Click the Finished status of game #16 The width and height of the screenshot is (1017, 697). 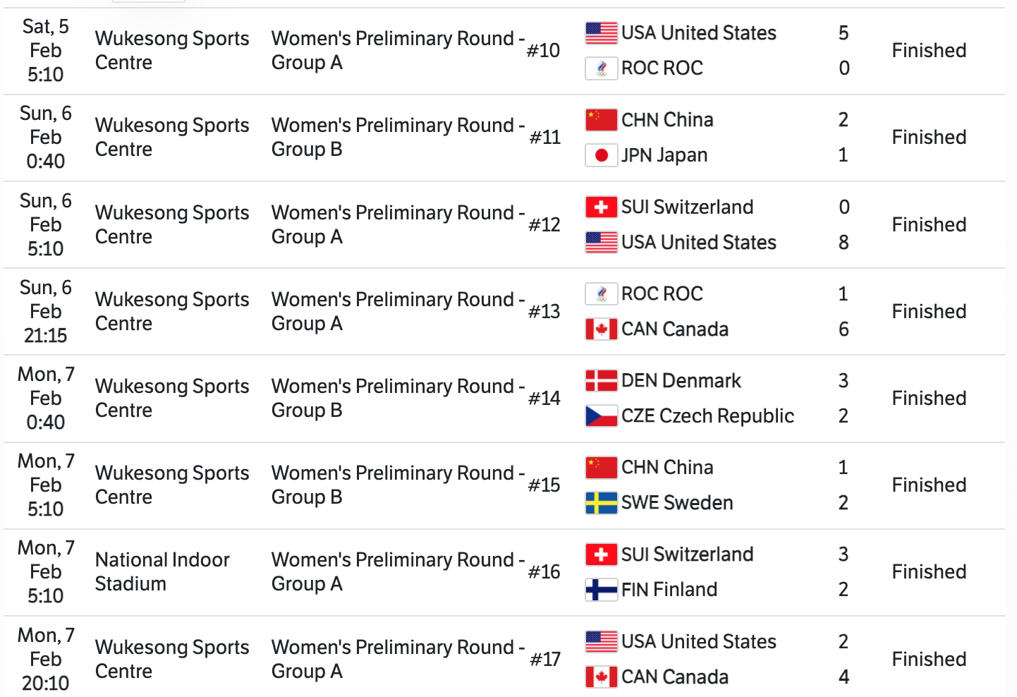(x=929, y=572)
